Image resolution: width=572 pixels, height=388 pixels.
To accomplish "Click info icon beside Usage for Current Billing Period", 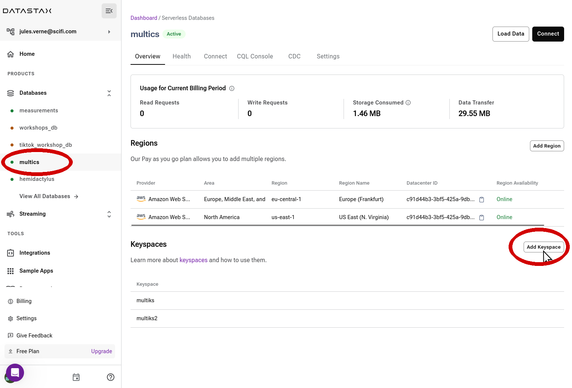I will point(232,88).
